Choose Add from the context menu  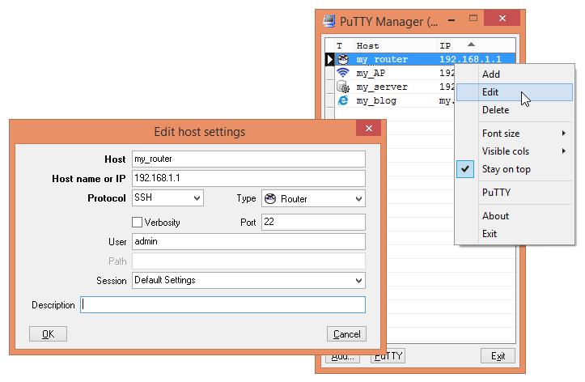(x=514, y=74)
